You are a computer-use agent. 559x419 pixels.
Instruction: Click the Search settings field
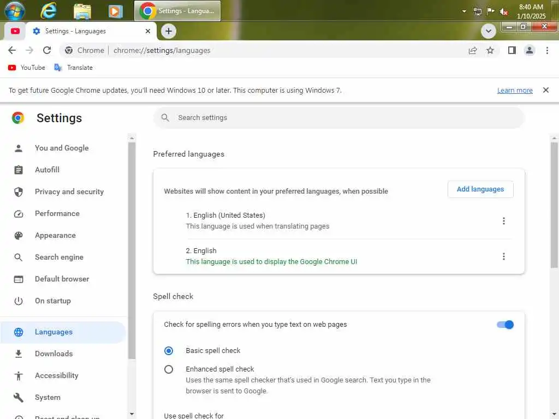338,118
